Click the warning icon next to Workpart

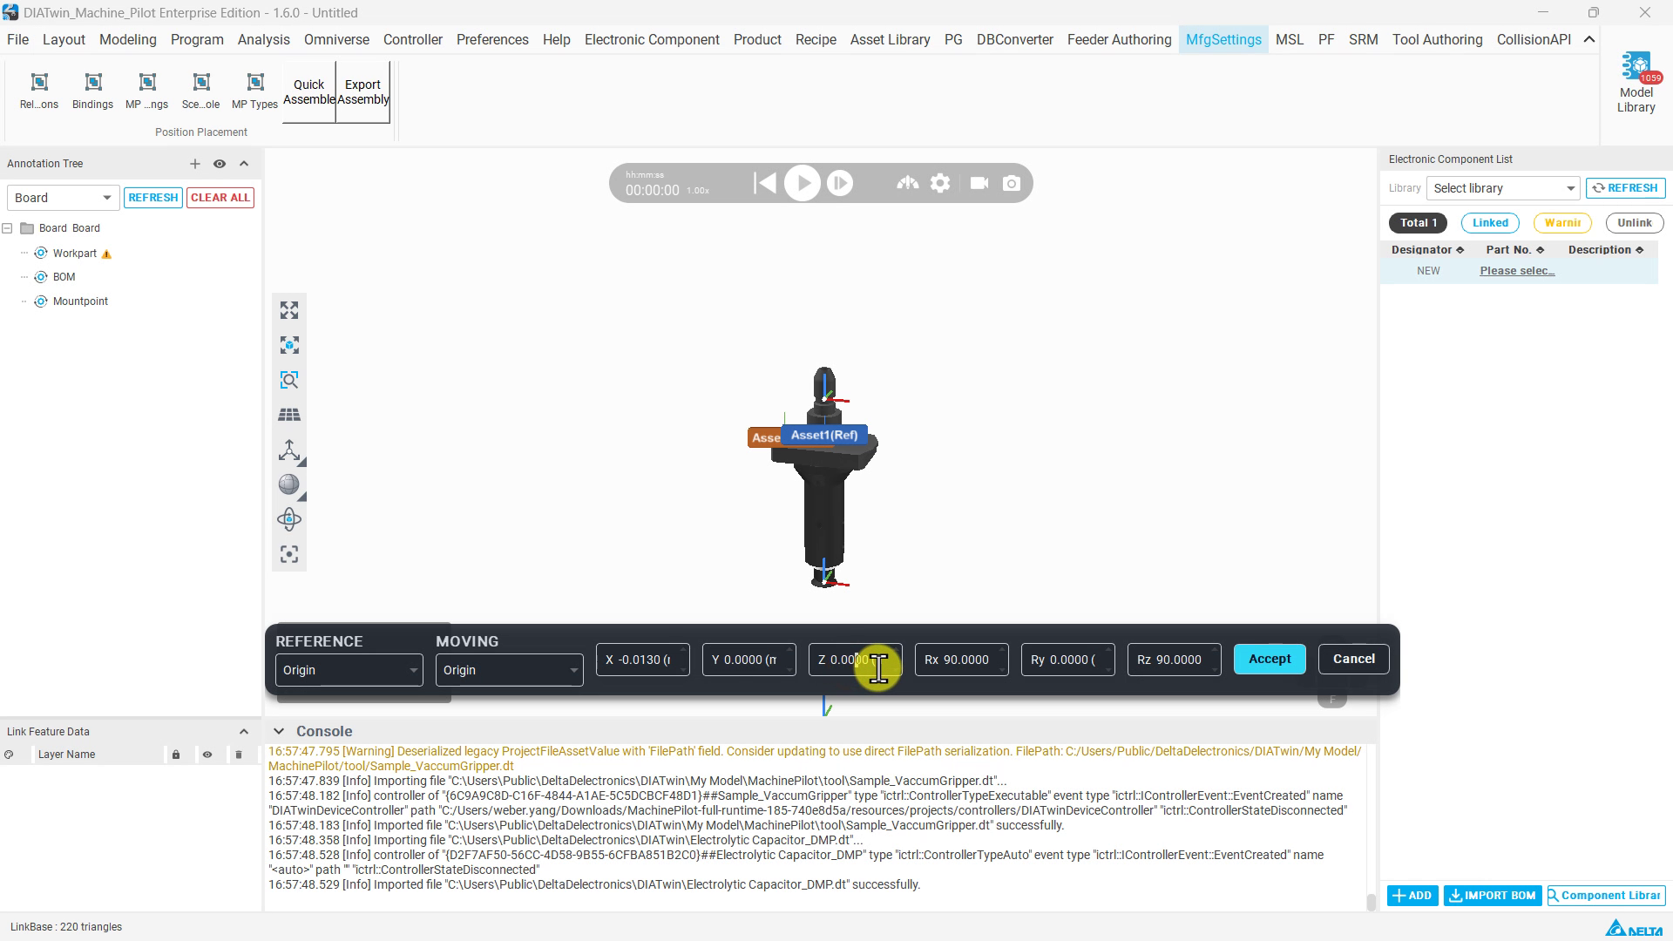(106, 254)
